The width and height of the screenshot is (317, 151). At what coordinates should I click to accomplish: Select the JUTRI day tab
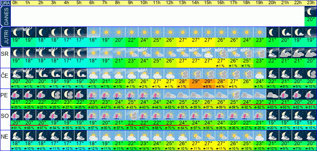(5, 37)
